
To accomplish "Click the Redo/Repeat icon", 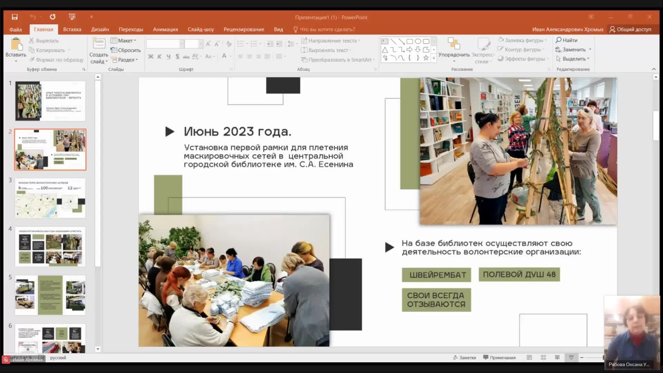I will (52, 17).
